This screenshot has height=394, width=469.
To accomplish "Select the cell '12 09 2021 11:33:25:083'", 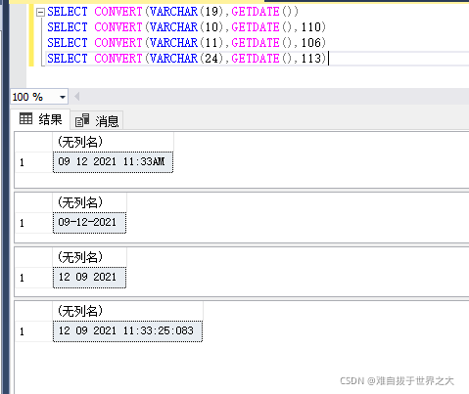I will click(127, 331).
